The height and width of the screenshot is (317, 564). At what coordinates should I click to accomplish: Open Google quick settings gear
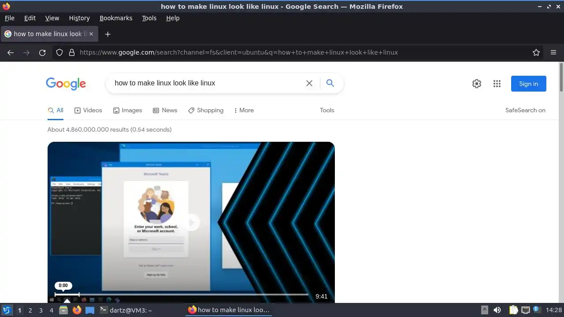click(477, 84)
